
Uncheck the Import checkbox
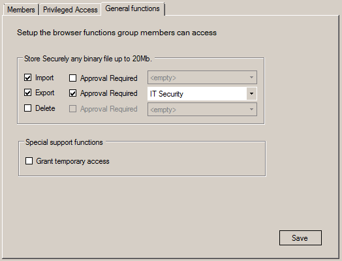point(27,78)
